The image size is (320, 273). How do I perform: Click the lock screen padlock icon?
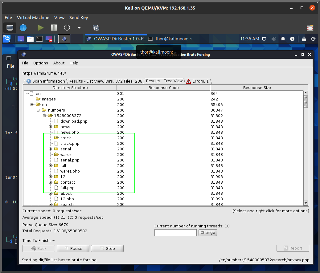(304, 39)
